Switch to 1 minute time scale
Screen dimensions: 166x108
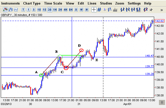coord(28,10)
